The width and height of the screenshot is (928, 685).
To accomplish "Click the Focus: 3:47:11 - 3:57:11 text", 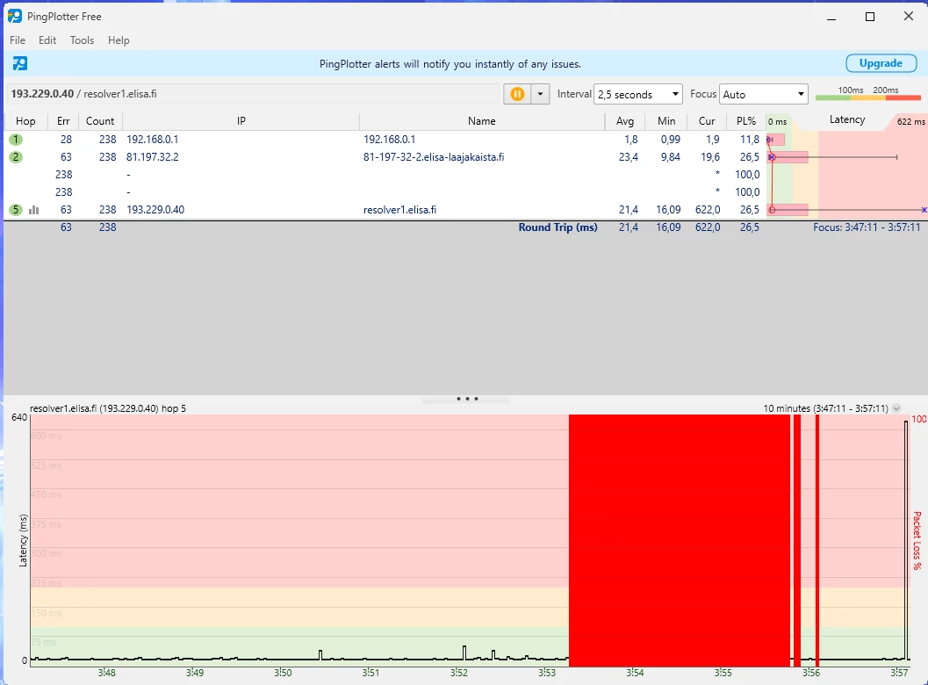I will point(867,227).
